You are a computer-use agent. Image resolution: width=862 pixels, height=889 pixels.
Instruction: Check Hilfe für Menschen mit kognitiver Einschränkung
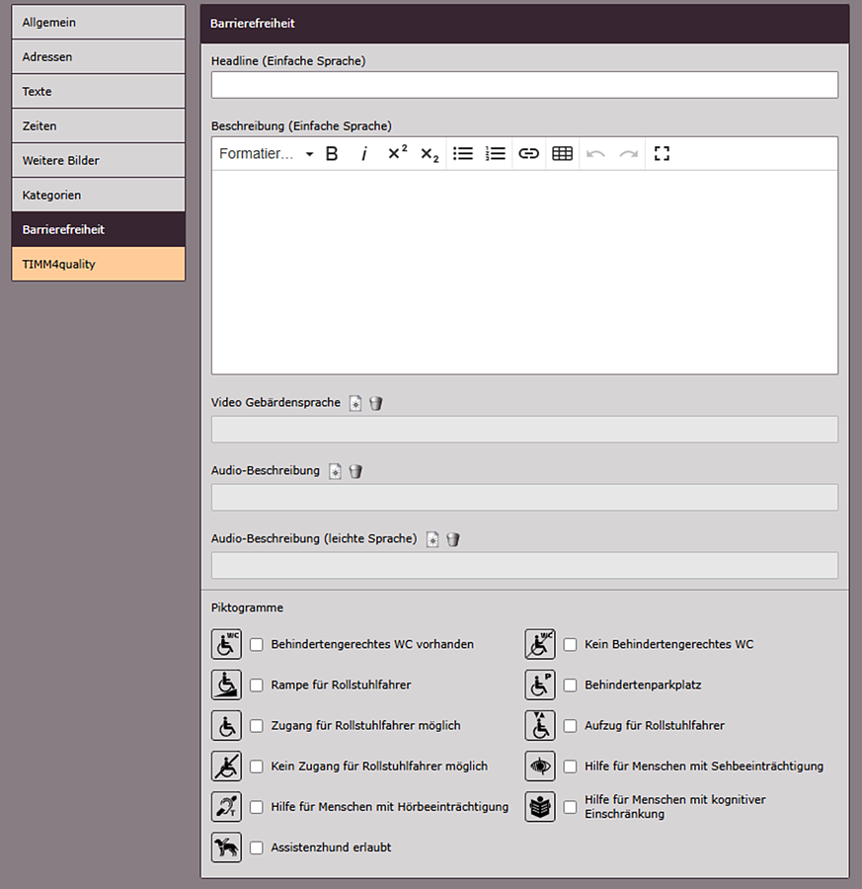[570, 807]
